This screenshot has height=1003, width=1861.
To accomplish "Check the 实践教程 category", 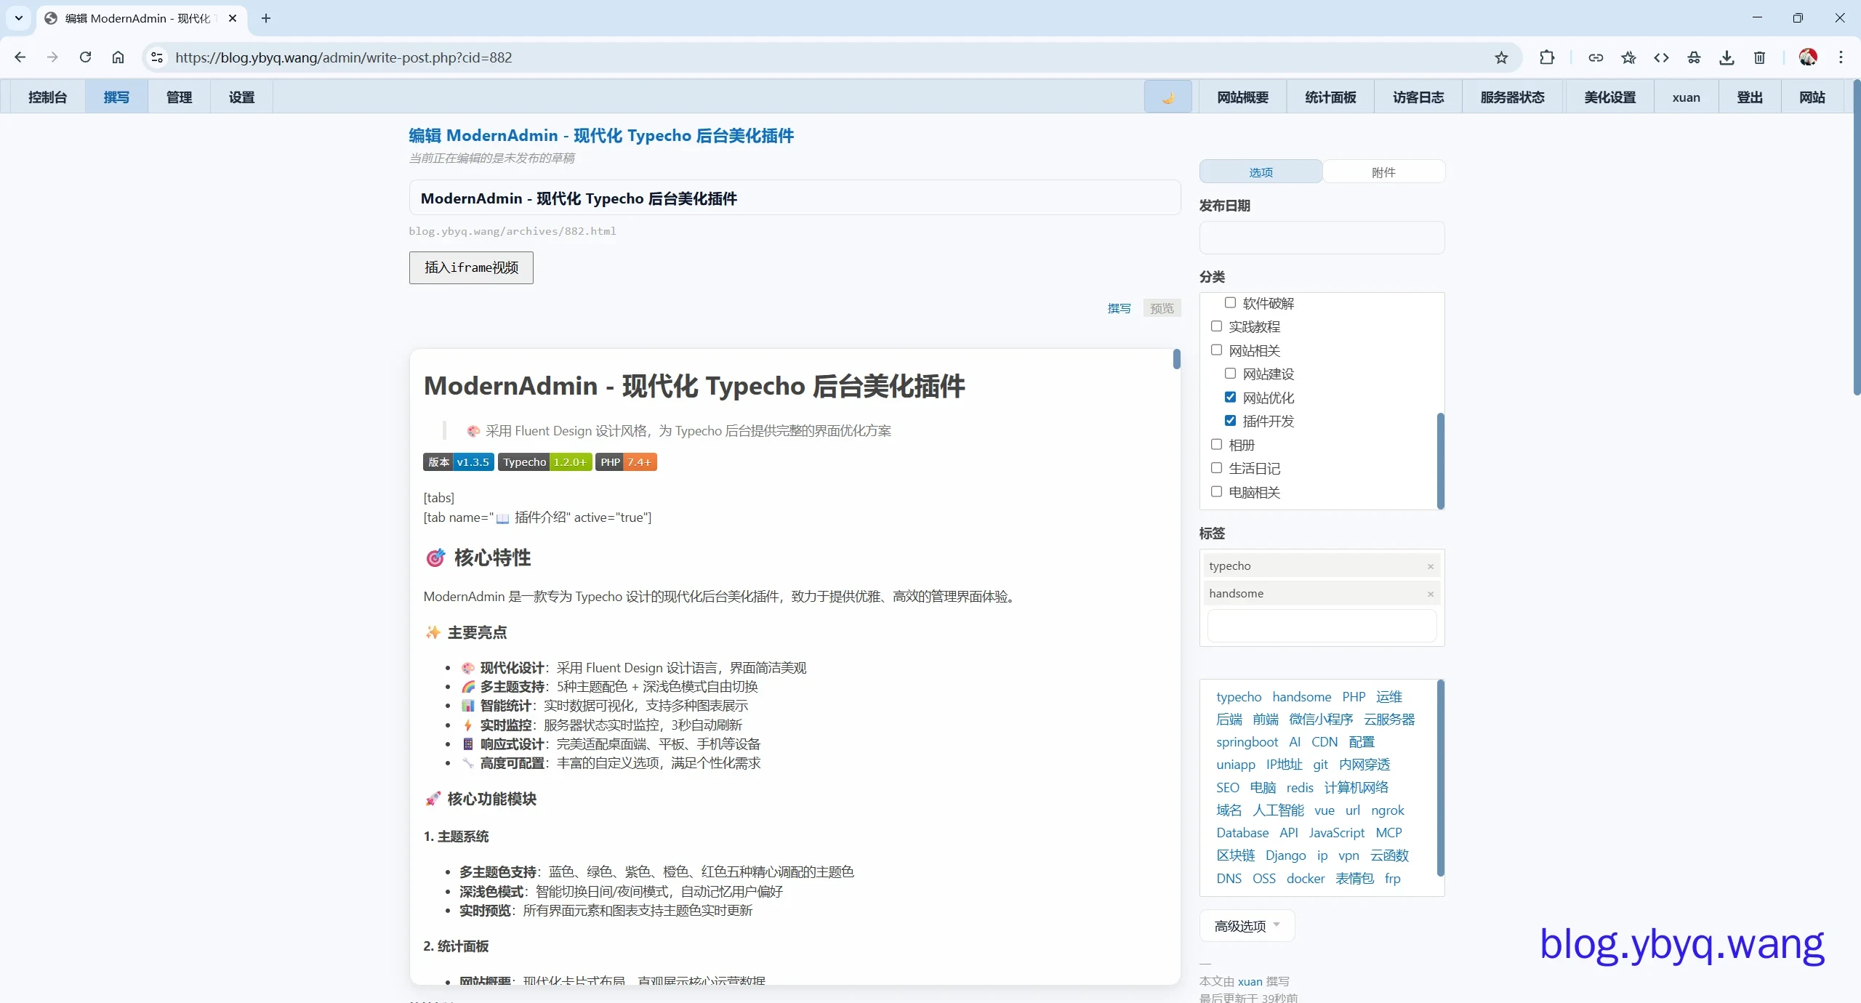I will tap(1216, 326).
